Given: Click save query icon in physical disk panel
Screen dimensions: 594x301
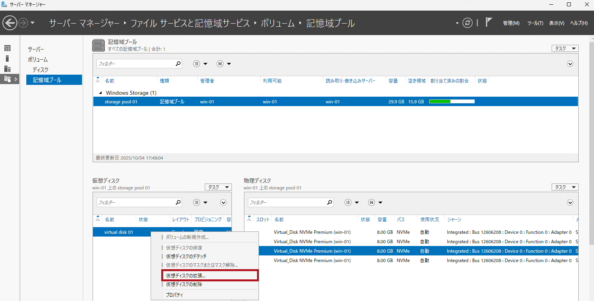Looking at the screenshot, I should (x=372, y=202).
